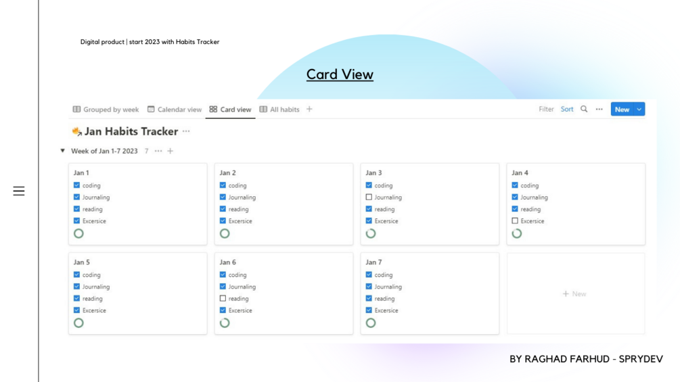Open the All habits tab
The width and height of the screenshot is (680, 382).
coord(279,109)
